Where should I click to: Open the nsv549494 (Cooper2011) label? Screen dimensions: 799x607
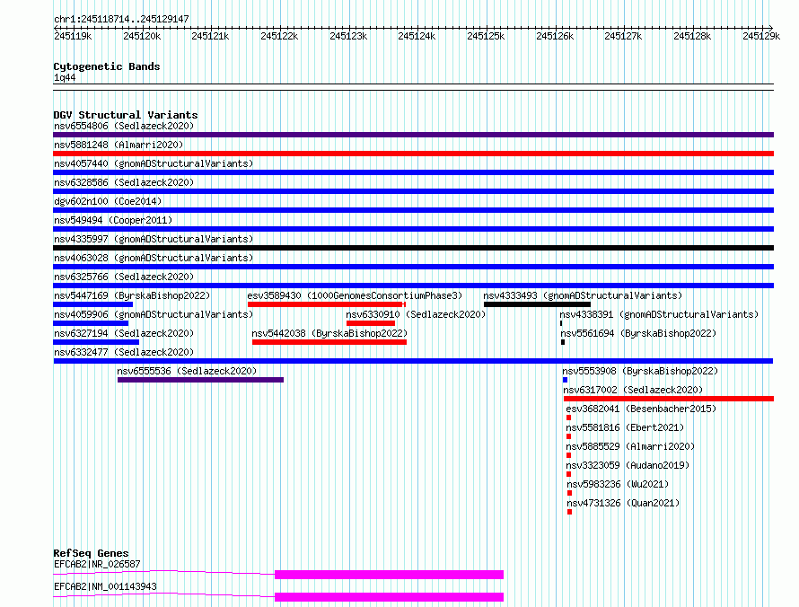pos(113,220)
